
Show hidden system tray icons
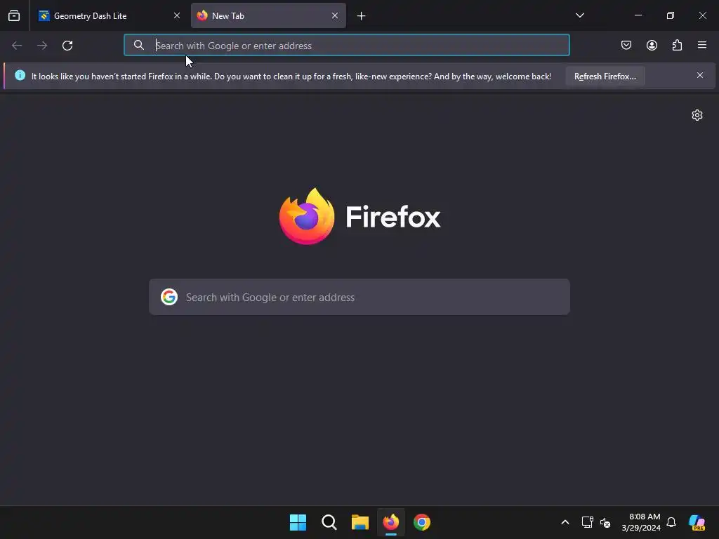565,522
